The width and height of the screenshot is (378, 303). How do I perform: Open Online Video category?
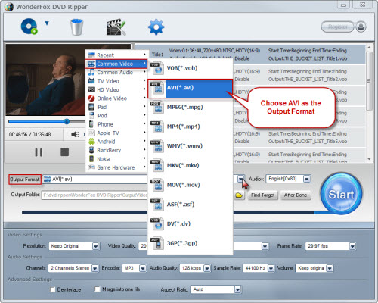pyautogui.click(x=116, y=98)
